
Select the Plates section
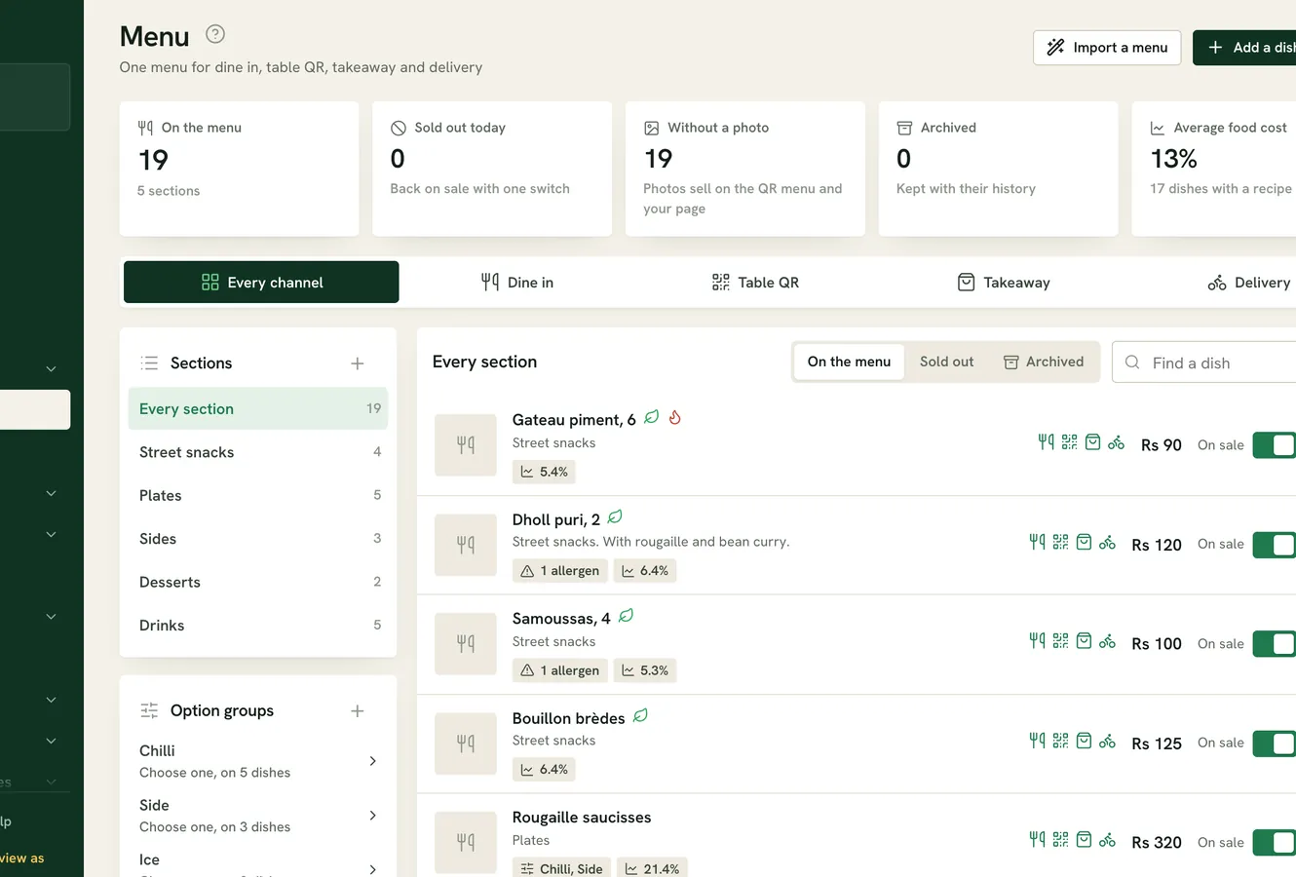[258, 495]
